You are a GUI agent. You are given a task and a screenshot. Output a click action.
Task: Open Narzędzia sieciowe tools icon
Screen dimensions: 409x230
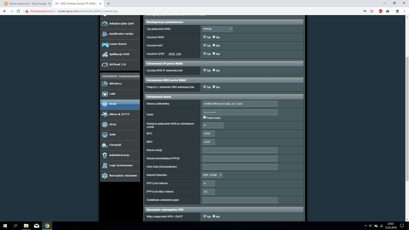[x=105, y=176]
